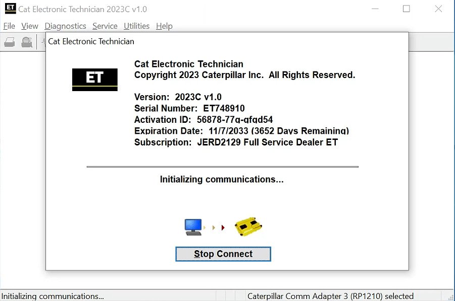Click the ET application icon in title bar

(11, 9)
